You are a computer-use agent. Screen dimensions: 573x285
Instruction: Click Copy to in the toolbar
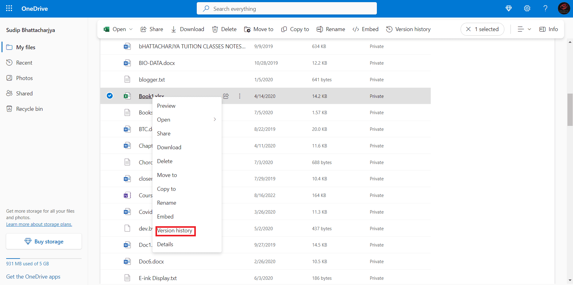tap(295, 29)
